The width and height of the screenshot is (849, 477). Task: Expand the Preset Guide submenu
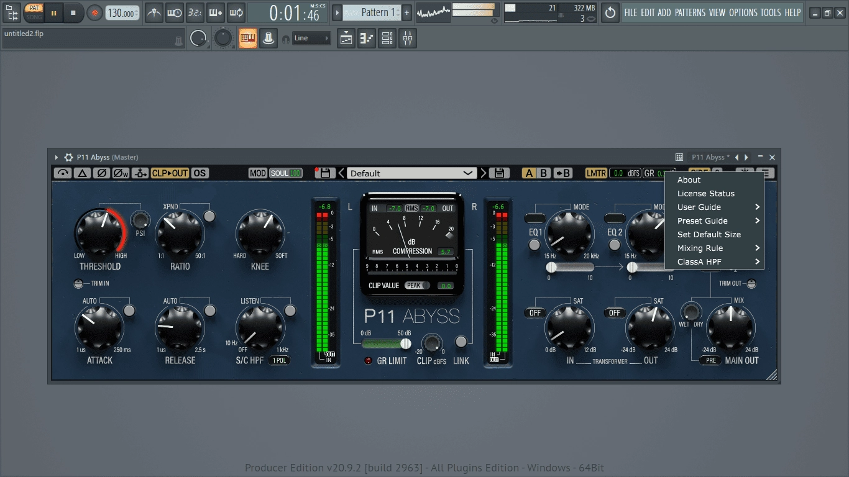point(714,221)
